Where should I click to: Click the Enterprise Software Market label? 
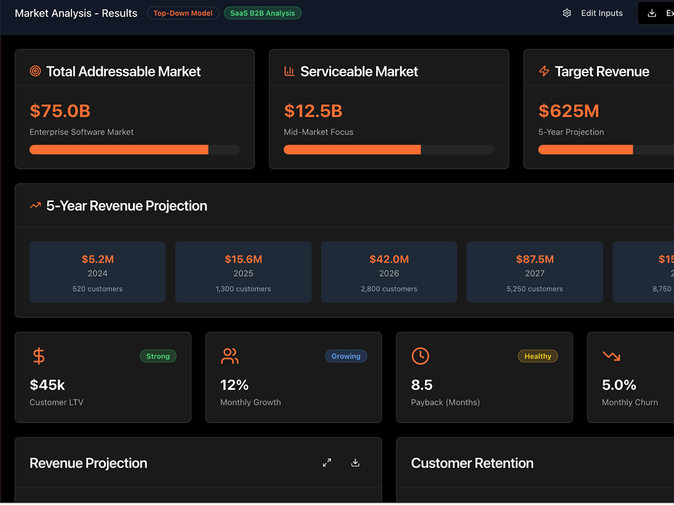tap(81, 132)
